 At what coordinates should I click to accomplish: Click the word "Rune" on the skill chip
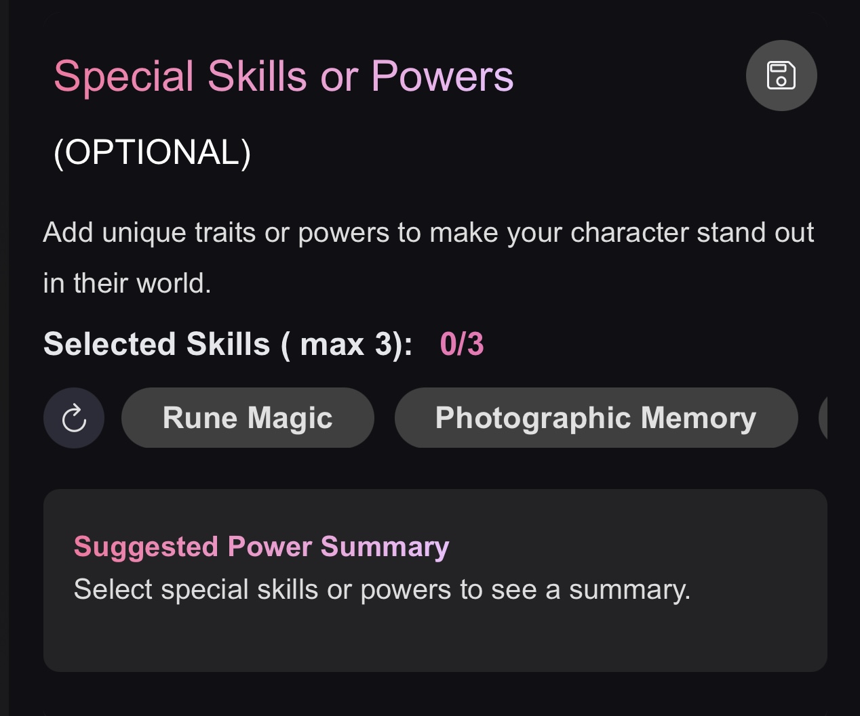[199, 418]
